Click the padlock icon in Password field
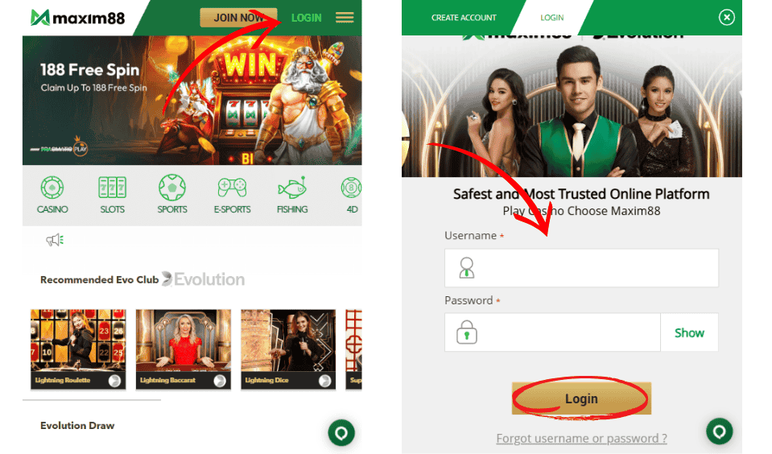The width and height of the screenshot is (772, 454). click(x=467, y=332)
